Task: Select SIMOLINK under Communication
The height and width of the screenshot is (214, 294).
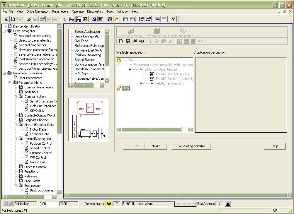Action: click(37, 111)
